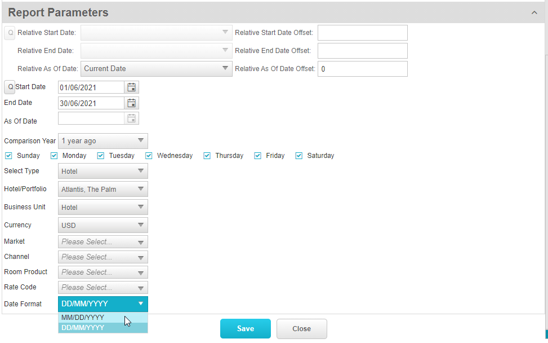Screen dimensions: 548x343
Task: Toggle the Wednesday checkbox
Action: 149,155
